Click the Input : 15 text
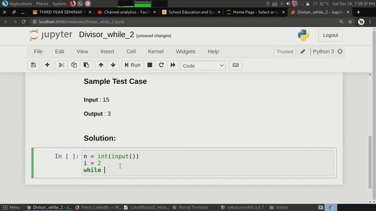Screen dimensions: 376x211 96,100
